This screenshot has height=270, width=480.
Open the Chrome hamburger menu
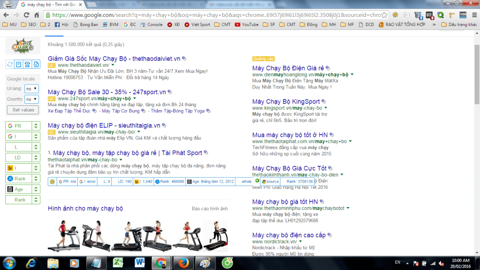tap(475, 15)
